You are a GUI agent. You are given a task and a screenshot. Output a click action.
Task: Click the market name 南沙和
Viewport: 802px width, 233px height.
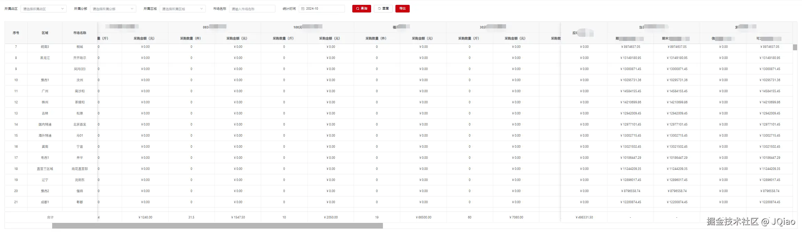80,91
